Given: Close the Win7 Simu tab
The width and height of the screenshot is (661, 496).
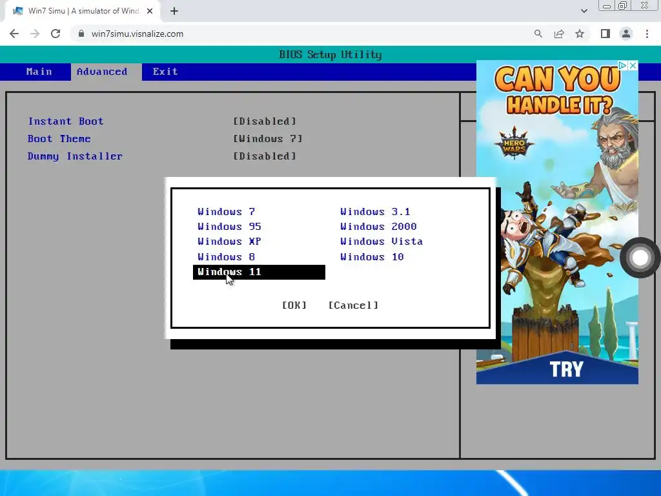Looking at the screenshot, I should tap(150, 11).
